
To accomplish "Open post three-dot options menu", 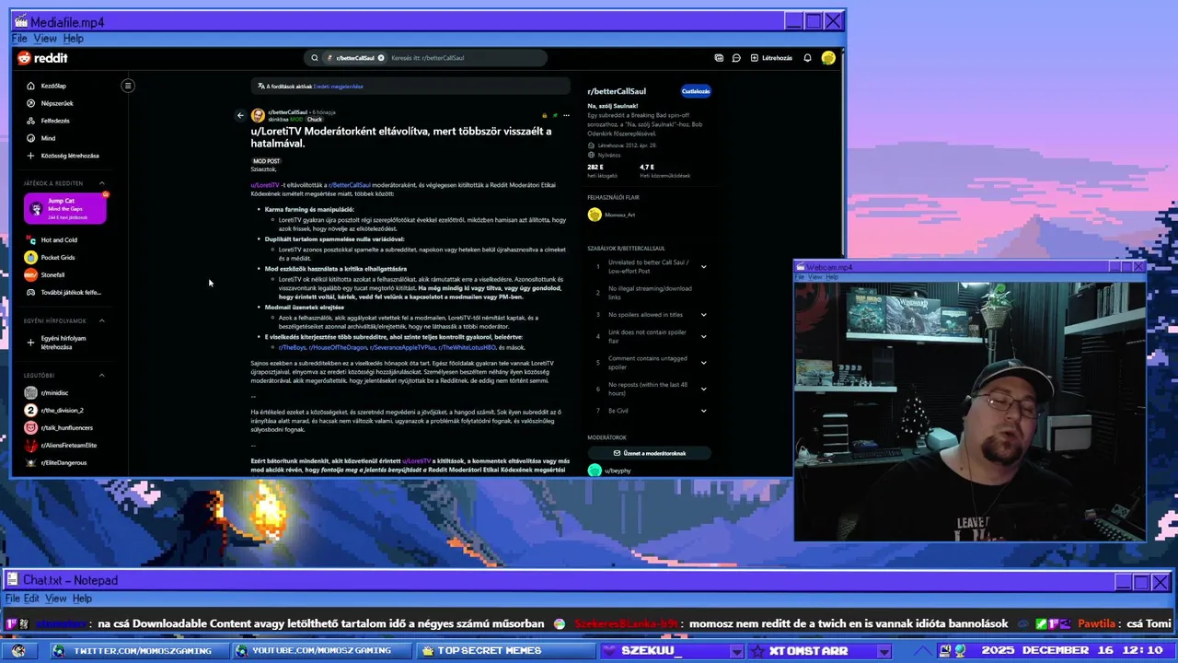I will click(x=566, y=116).
